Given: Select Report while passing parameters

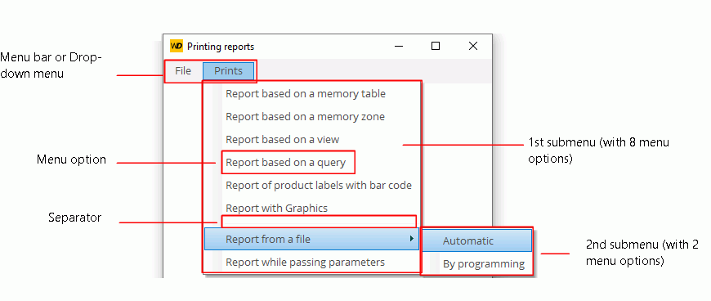Looking at the screenshot, I should [x=305, y=263].
